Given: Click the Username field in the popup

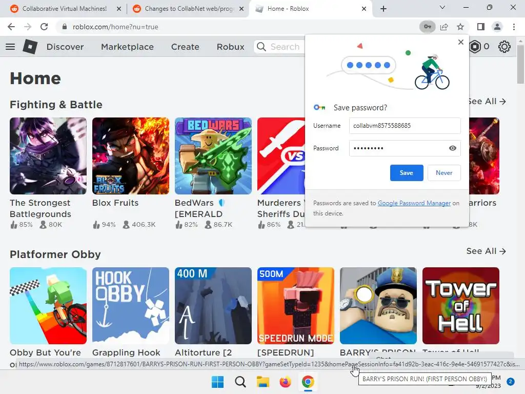Looking at the screenshot, I should 405,126.
